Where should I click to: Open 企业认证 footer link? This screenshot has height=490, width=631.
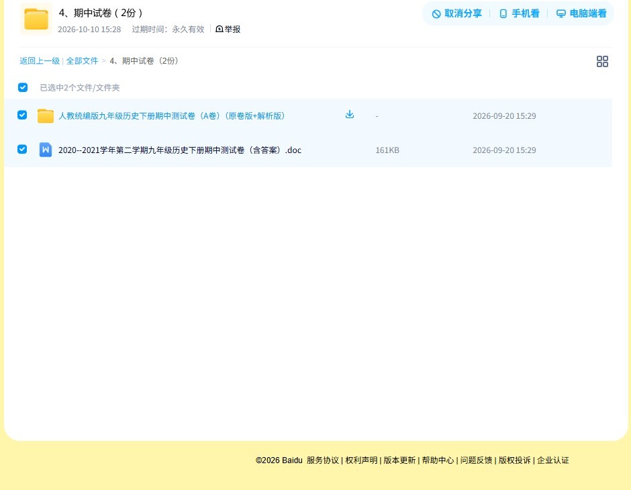coord(553,460)
